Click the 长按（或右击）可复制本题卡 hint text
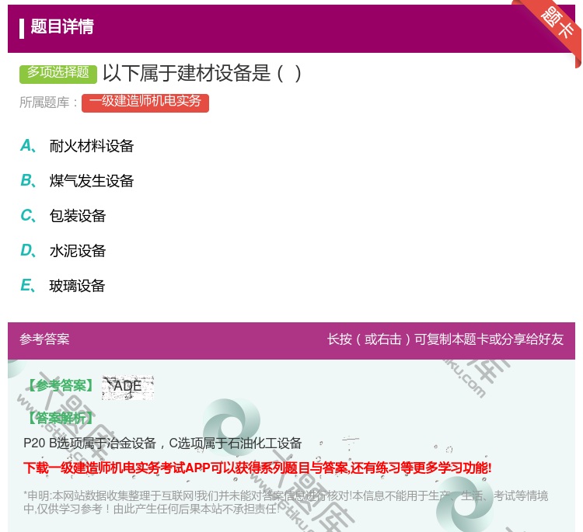This screenshot has width=583, height=532. [x=445, y=339]
